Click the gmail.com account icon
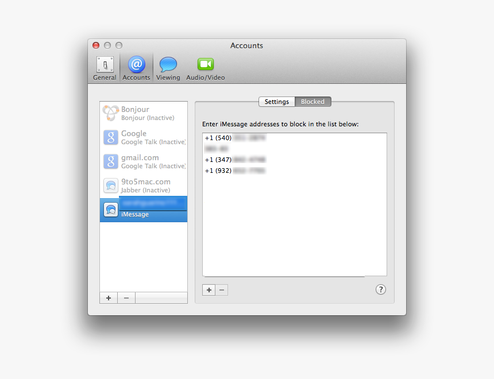494x379 pixels. click(111, 161)
